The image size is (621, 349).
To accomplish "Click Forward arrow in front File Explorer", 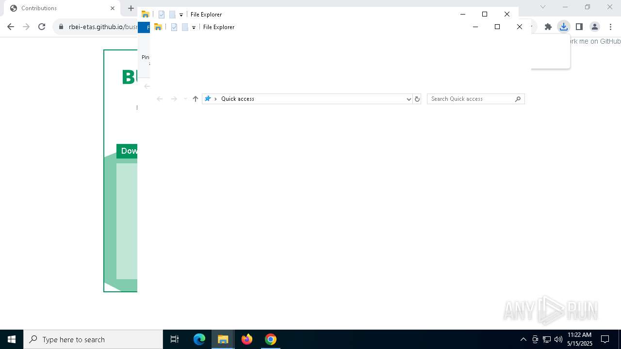I will (x=174, y=99).
